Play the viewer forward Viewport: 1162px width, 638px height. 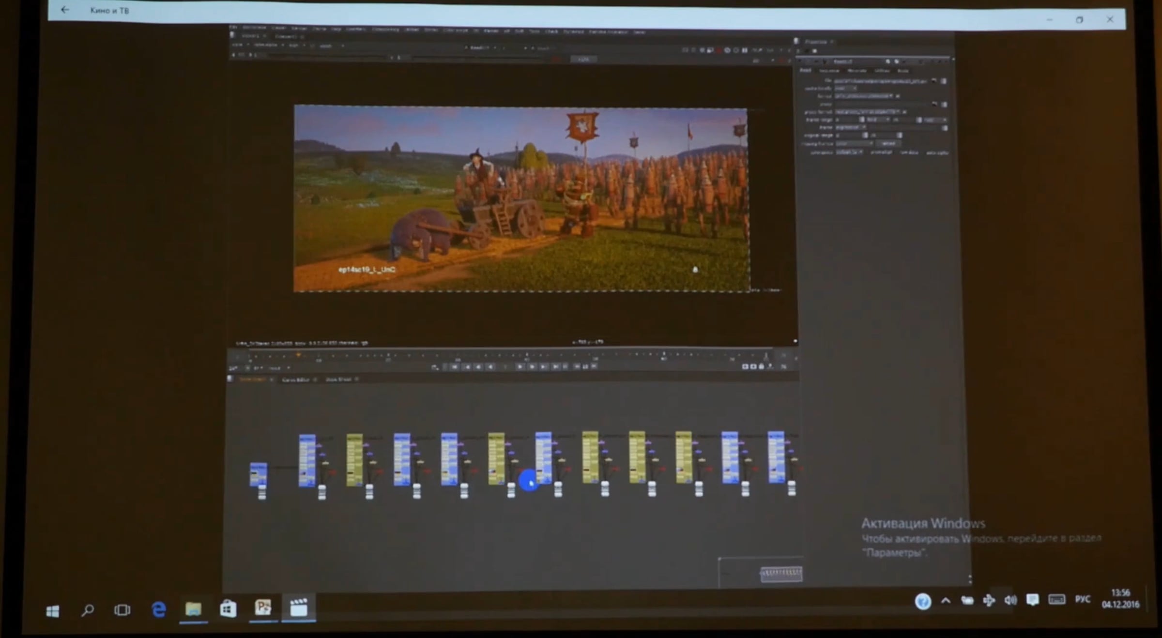coord(520,367)
